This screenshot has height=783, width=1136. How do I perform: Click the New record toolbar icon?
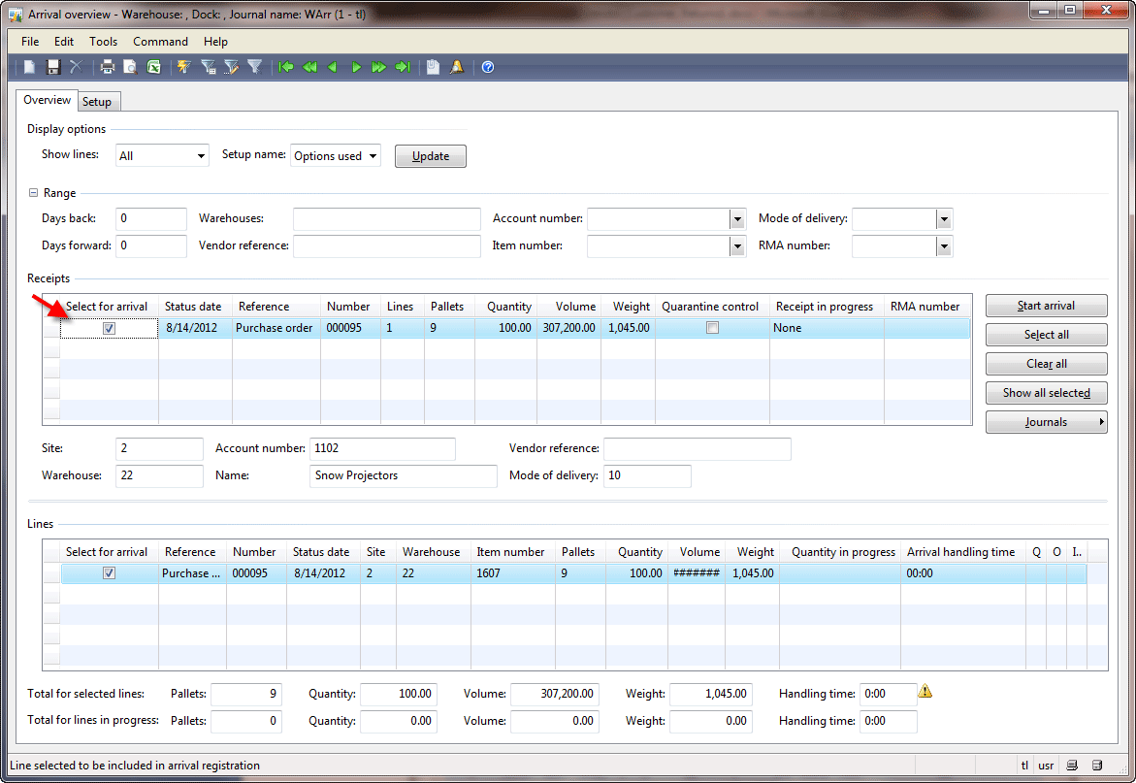pos(30,67)
